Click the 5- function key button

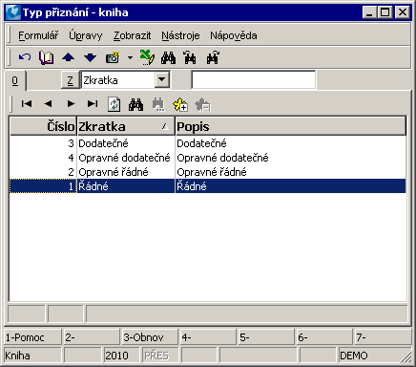coord(266,337)
